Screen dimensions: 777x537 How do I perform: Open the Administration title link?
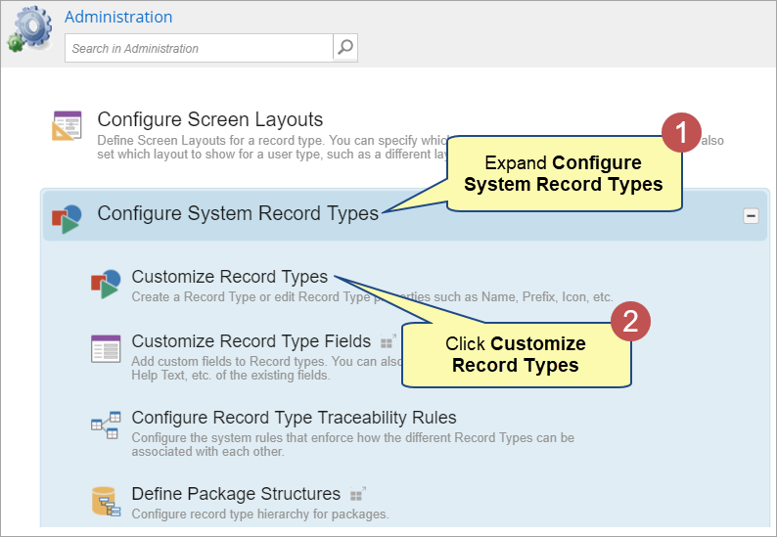[x=118, y=17]
